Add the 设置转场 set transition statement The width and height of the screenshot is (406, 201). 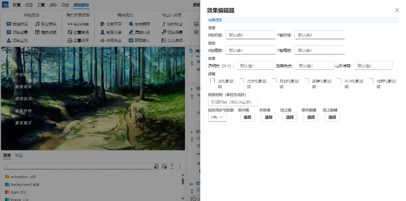pyautogui.click(x=78, y=32)
